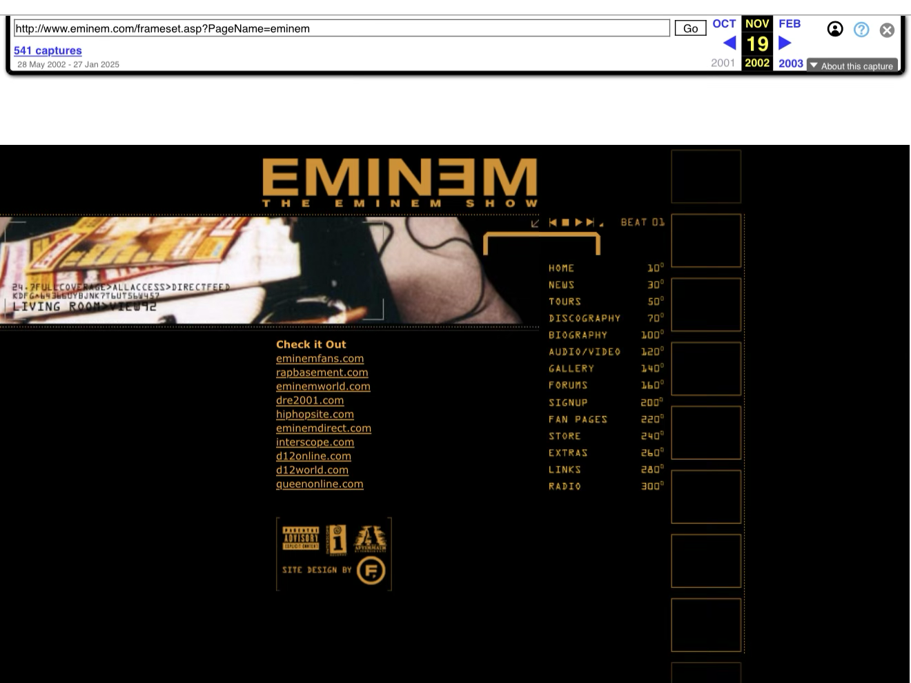
Task: Visit the hiphopsite.com link
Action: coord(315,414)
